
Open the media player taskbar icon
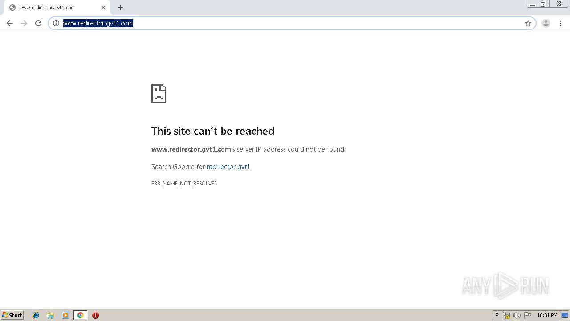(x=65, y=315)
